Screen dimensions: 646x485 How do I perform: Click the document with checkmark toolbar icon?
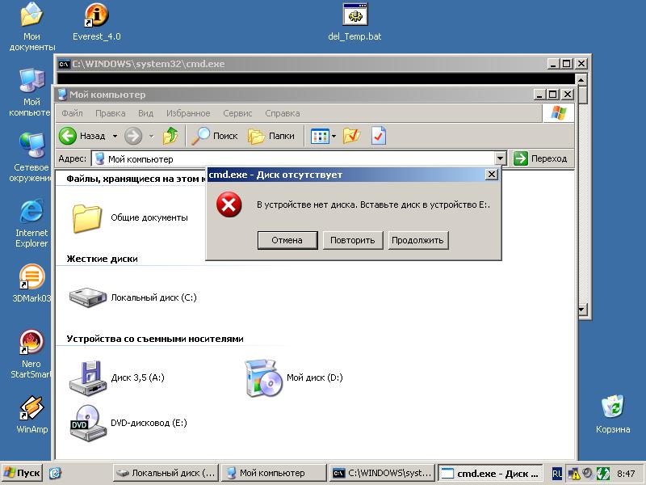[x=378, y=136]
